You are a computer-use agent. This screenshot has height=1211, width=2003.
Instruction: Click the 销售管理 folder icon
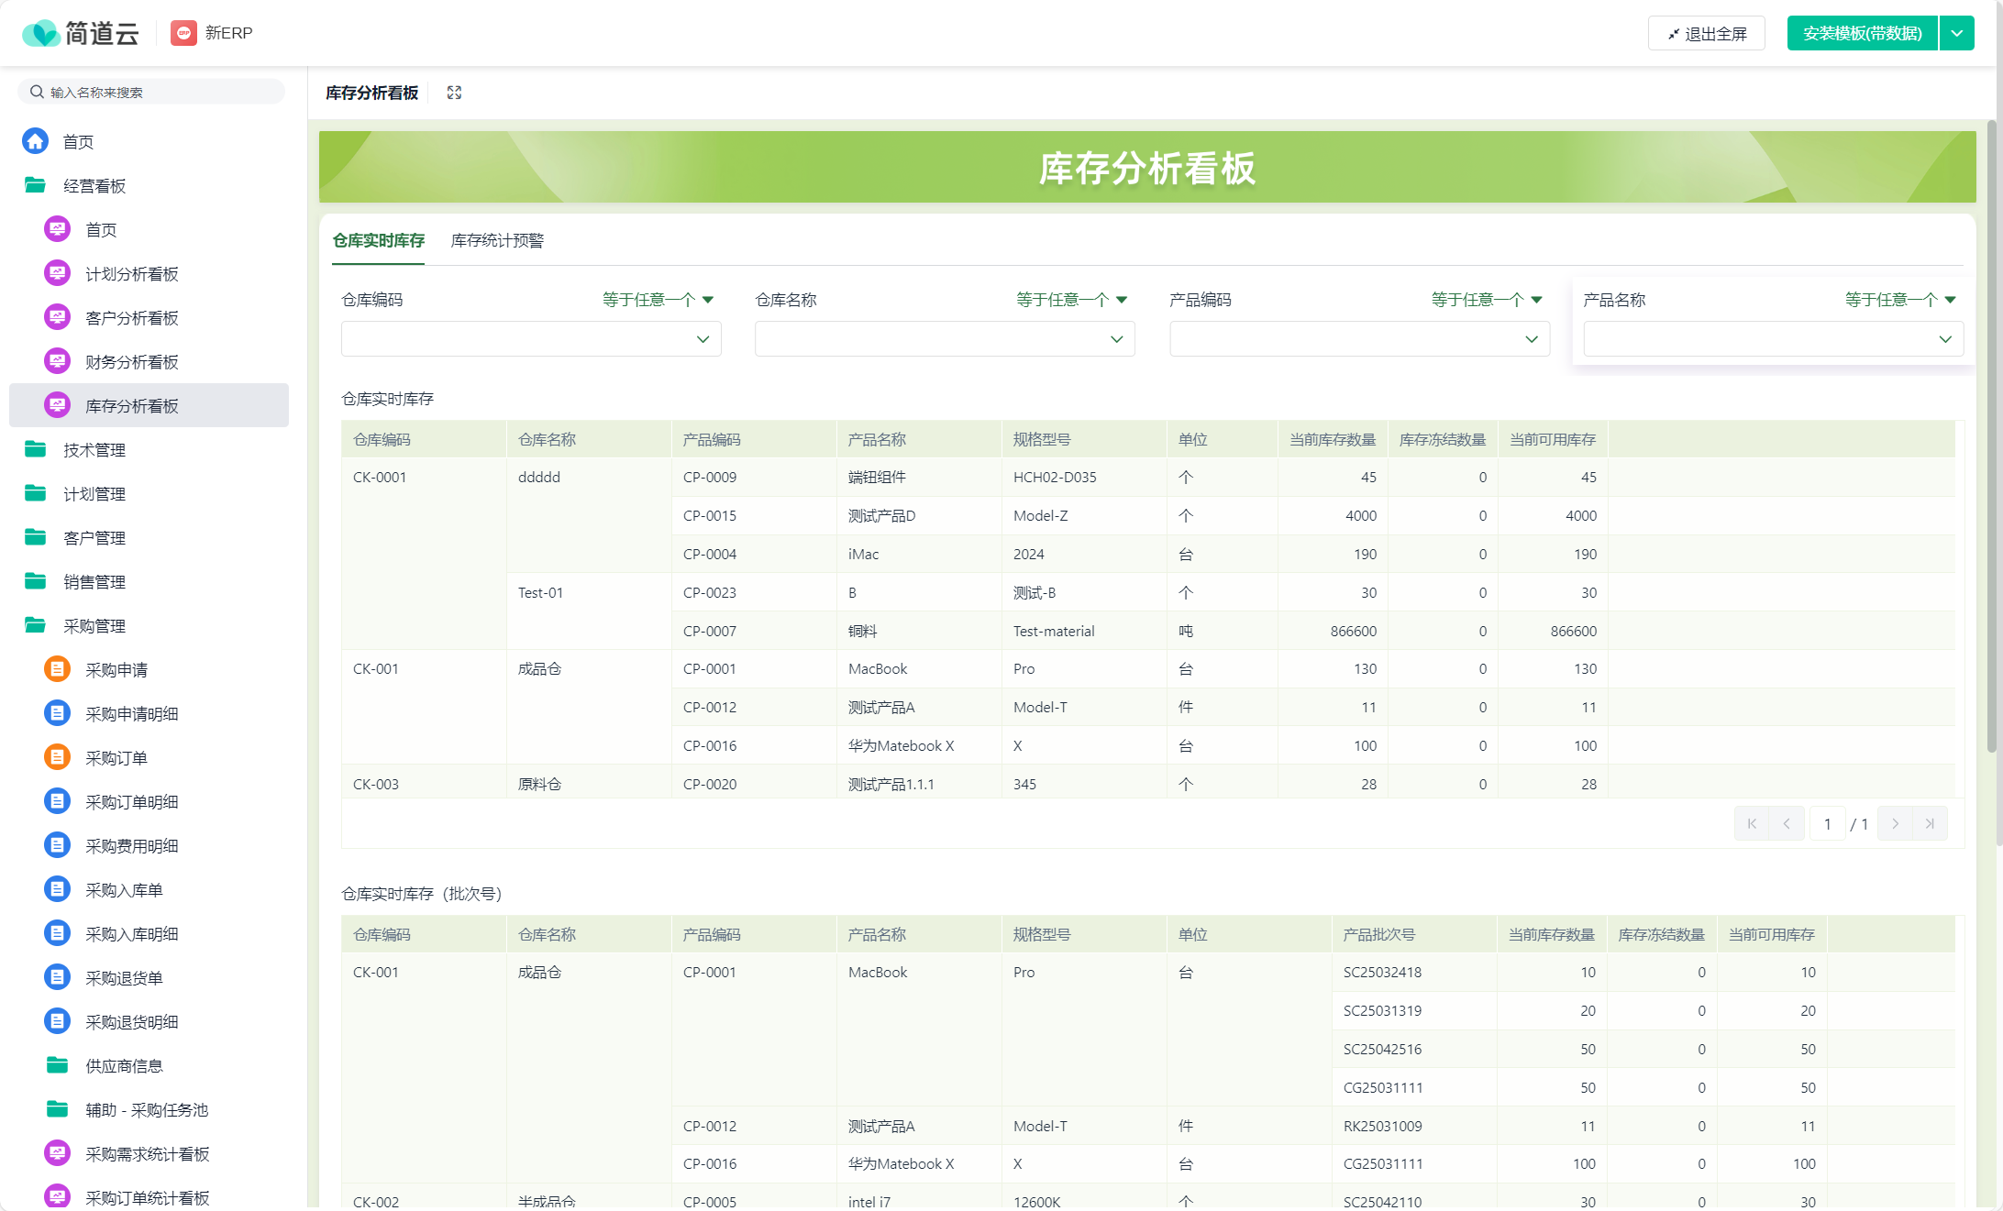pyautogui.click(x=35, y=581)
